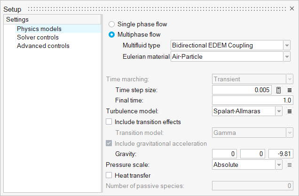Select Physics models in settings tree
Viewport: 299px width, 196px height.
(x=39, y=29)
